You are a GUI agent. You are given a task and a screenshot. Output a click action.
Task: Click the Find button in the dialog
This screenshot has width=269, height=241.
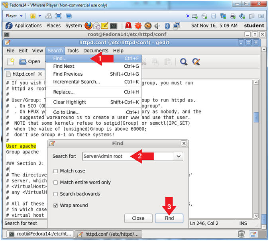click(169, 218)
